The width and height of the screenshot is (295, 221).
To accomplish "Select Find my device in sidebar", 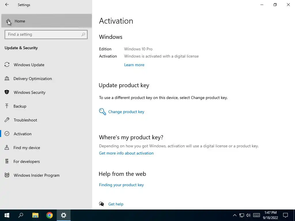I will coord(46,148).
